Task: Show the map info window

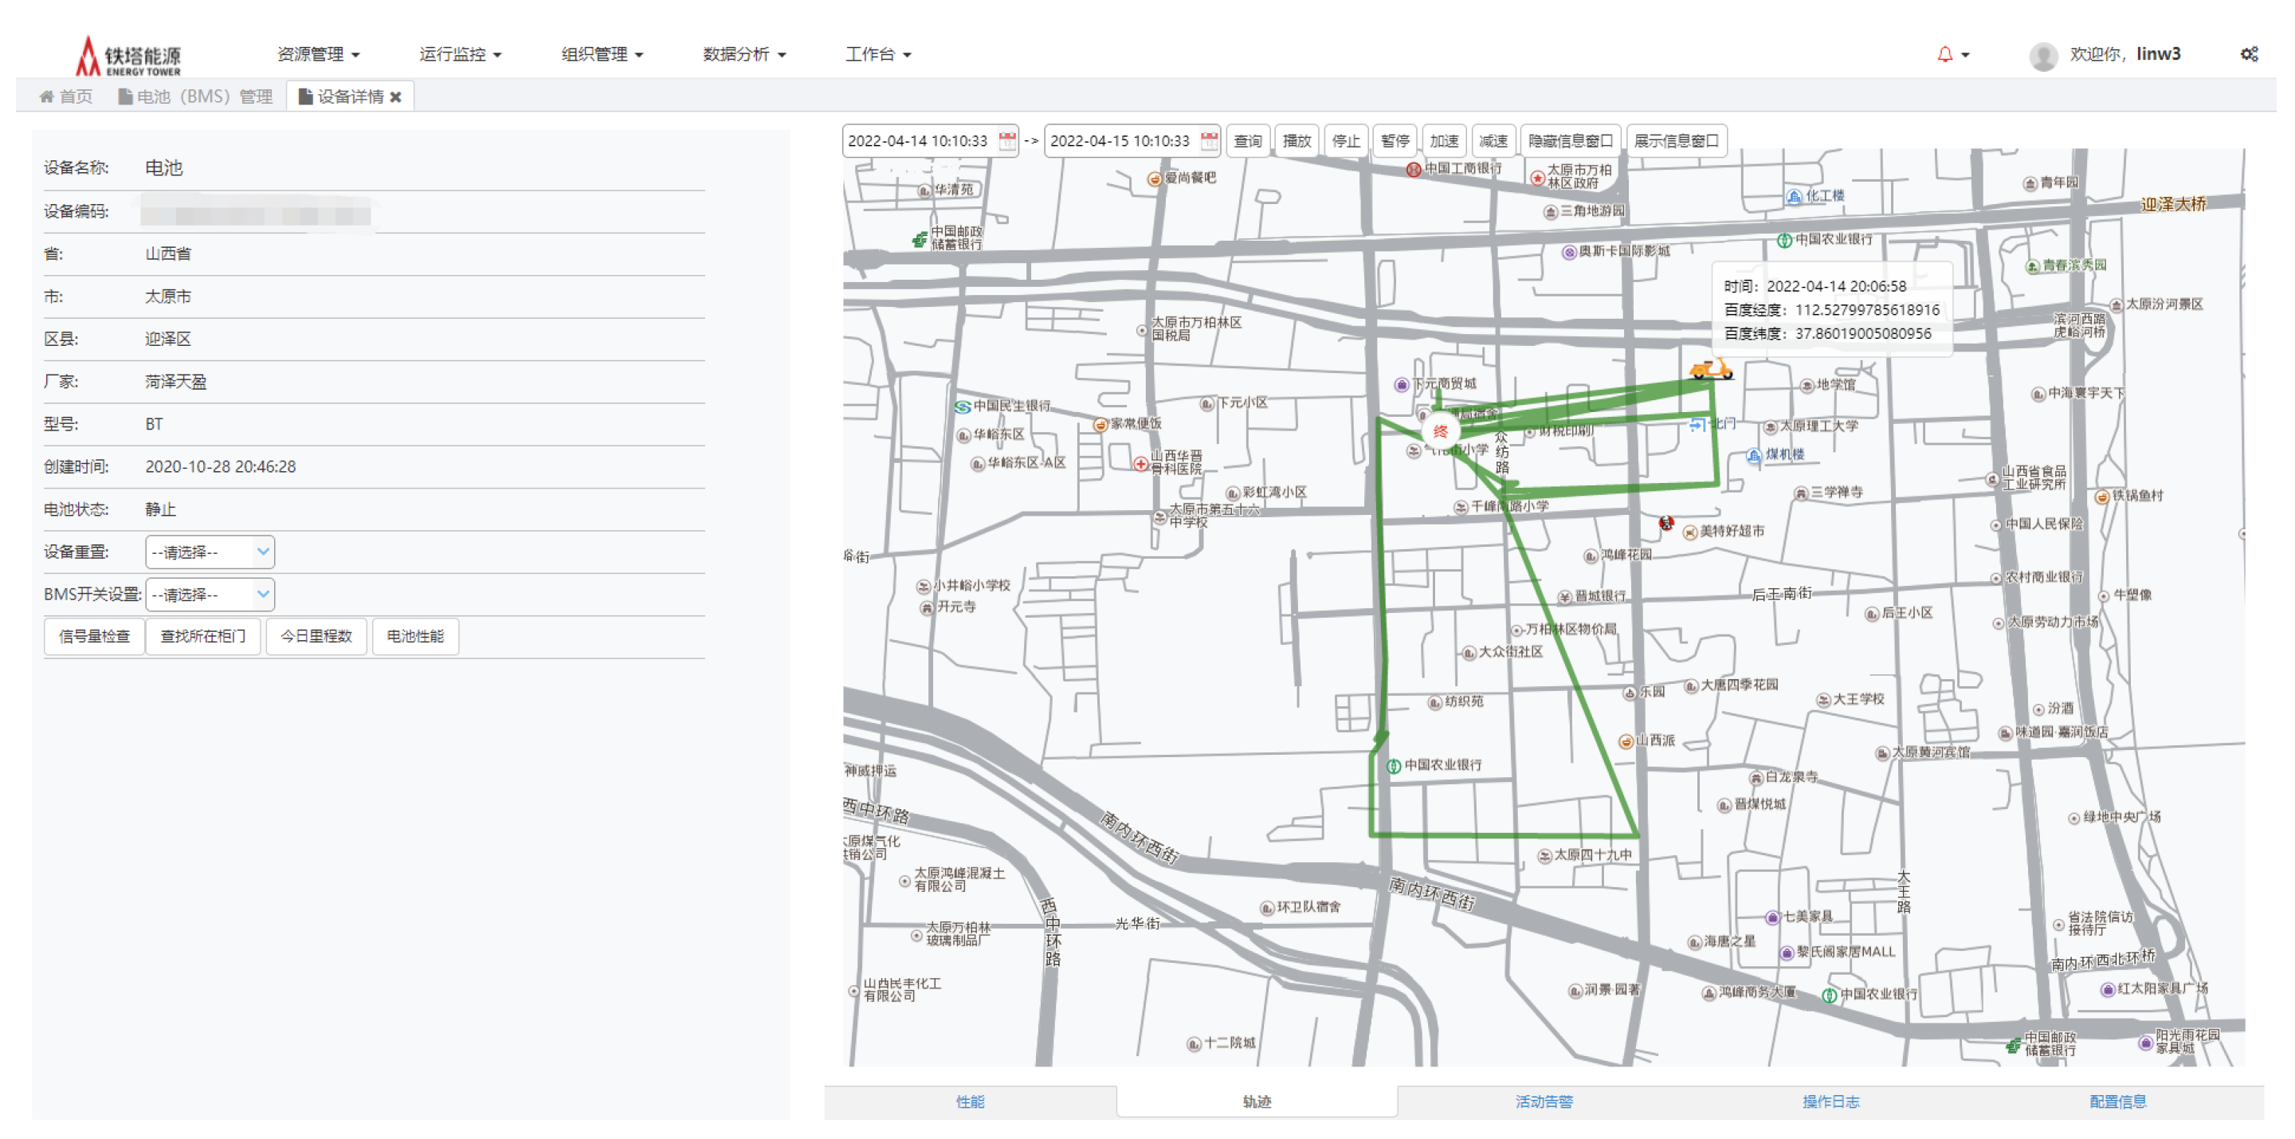Action: coord(1676,141)
